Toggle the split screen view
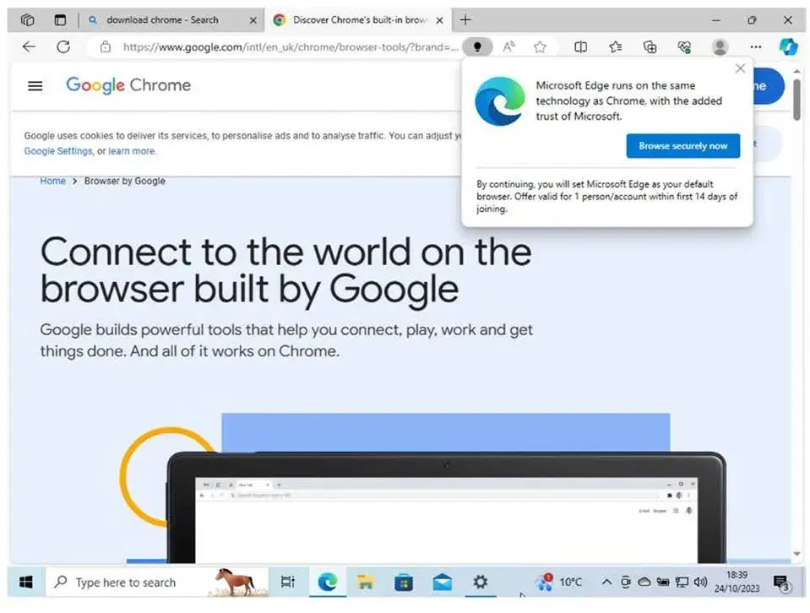Image resolution: width=810 pixels, height=613 pixels. click(x=581, y=47)
